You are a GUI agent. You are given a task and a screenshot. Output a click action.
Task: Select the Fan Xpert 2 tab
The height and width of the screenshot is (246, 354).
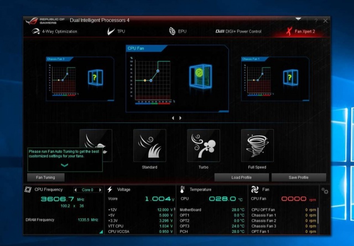click(x=300, y=31)
